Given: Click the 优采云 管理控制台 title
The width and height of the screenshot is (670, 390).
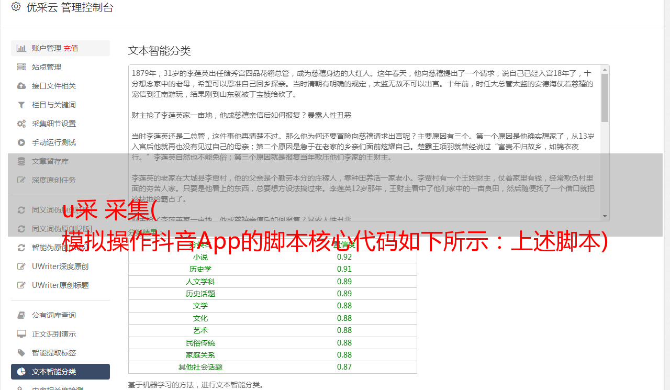Looking at the screenshot, I should [x=70, y=7].
